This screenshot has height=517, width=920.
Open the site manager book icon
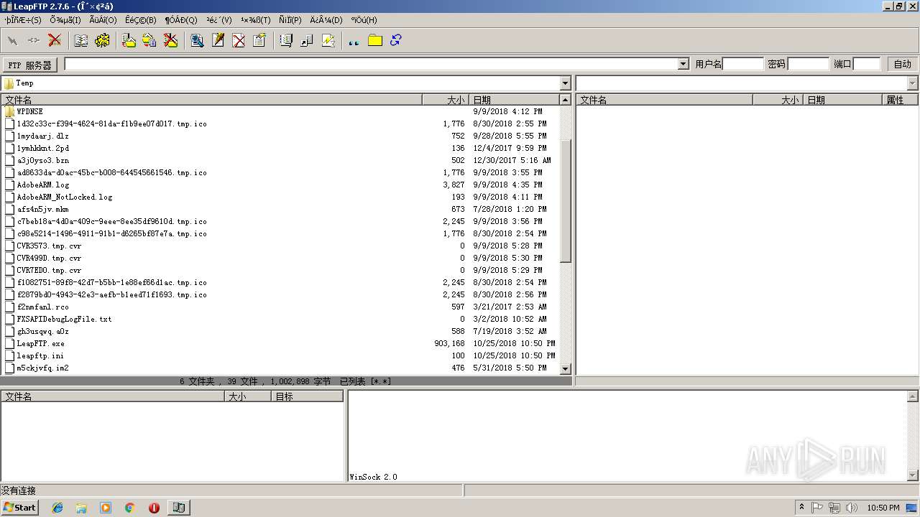(x=81, y=41)
